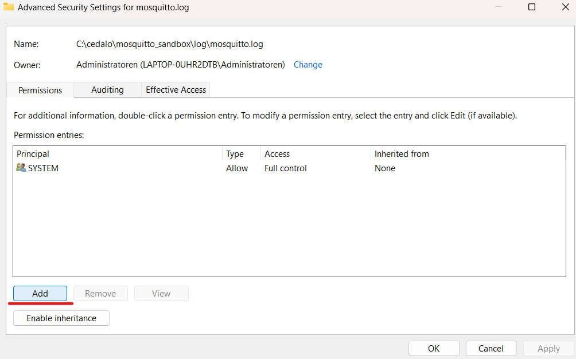View the SYSTEM permission details
This screenshot has height=359, width=576.
161,293
